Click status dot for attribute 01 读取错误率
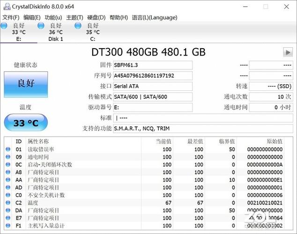The height and width of the screenshot is (234, 297). click(7, 149)
